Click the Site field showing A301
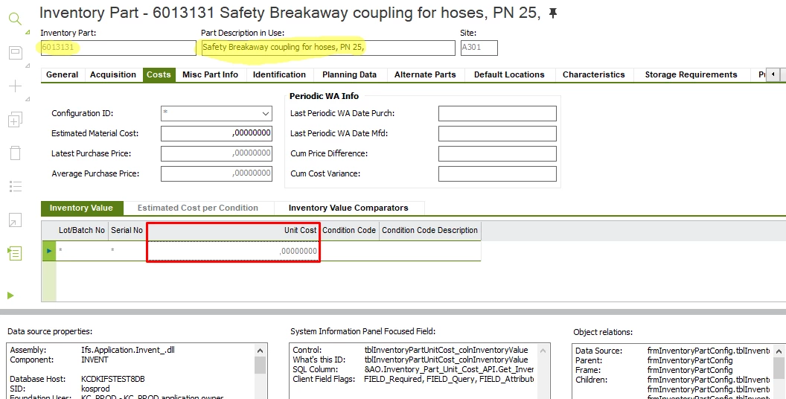The width and height of the screenshot is (786, 399). click(x=479, y=48)
